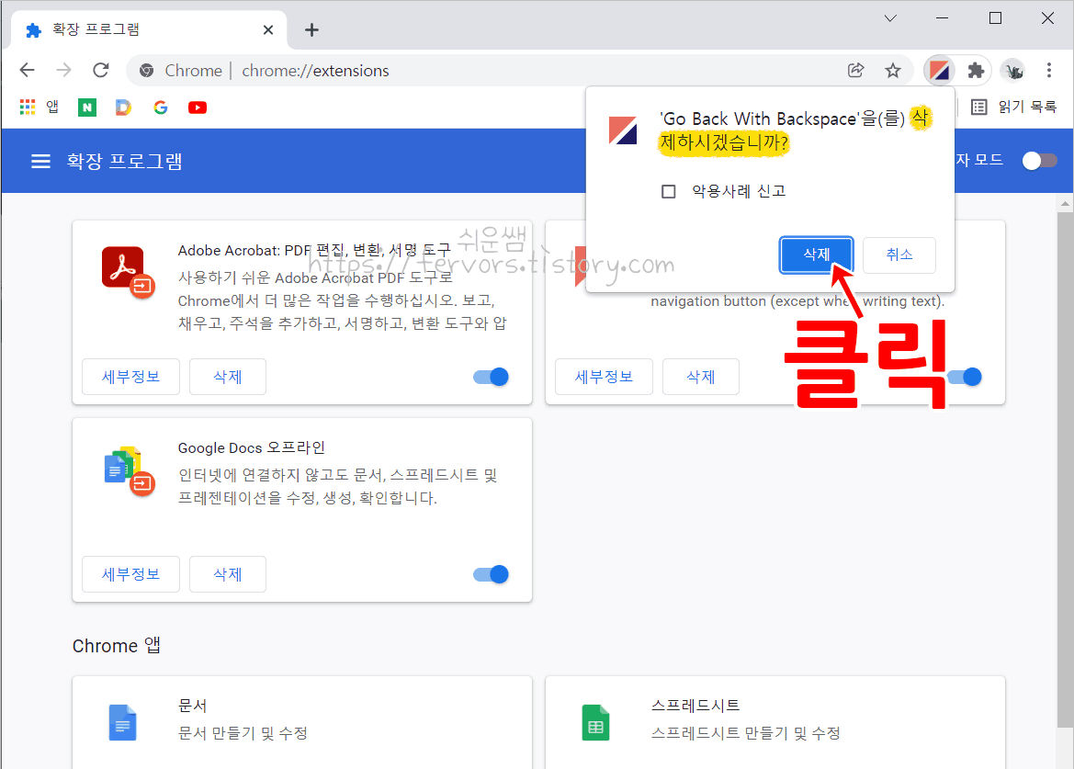
Task: Open the 앱 apps grid bookmark
Action: pyautogui.click(x=39, y=107)
